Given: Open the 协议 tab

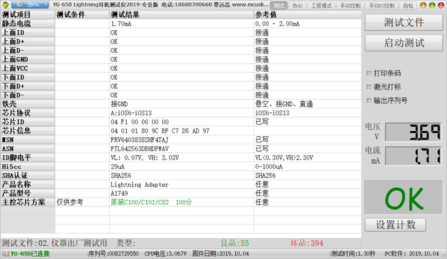Looking at the screenshot, I should pyautogui.click(x=297, y=5).
